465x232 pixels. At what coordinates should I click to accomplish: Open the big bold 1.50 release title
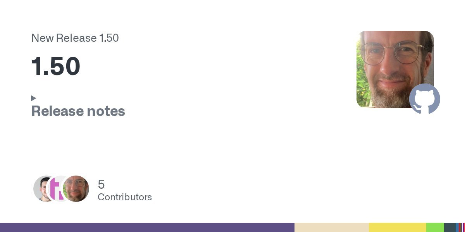[56, 66]
